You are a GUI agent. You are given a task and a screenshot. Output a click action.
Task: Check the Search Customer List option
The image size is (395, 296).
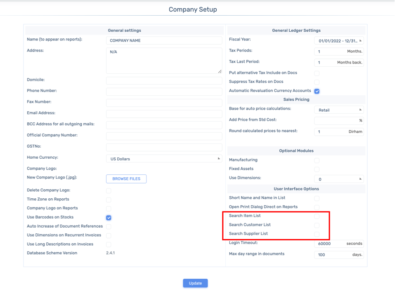click(317, 225)
